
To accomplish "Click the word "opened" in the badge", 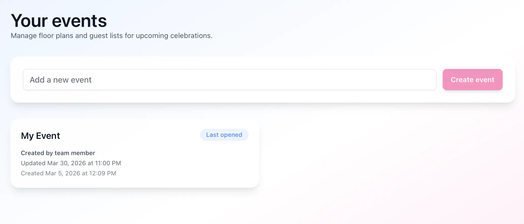I will [231, 135].
